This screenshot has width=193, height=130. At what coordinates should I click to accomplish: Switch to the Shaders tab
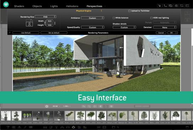click(19, 6)
